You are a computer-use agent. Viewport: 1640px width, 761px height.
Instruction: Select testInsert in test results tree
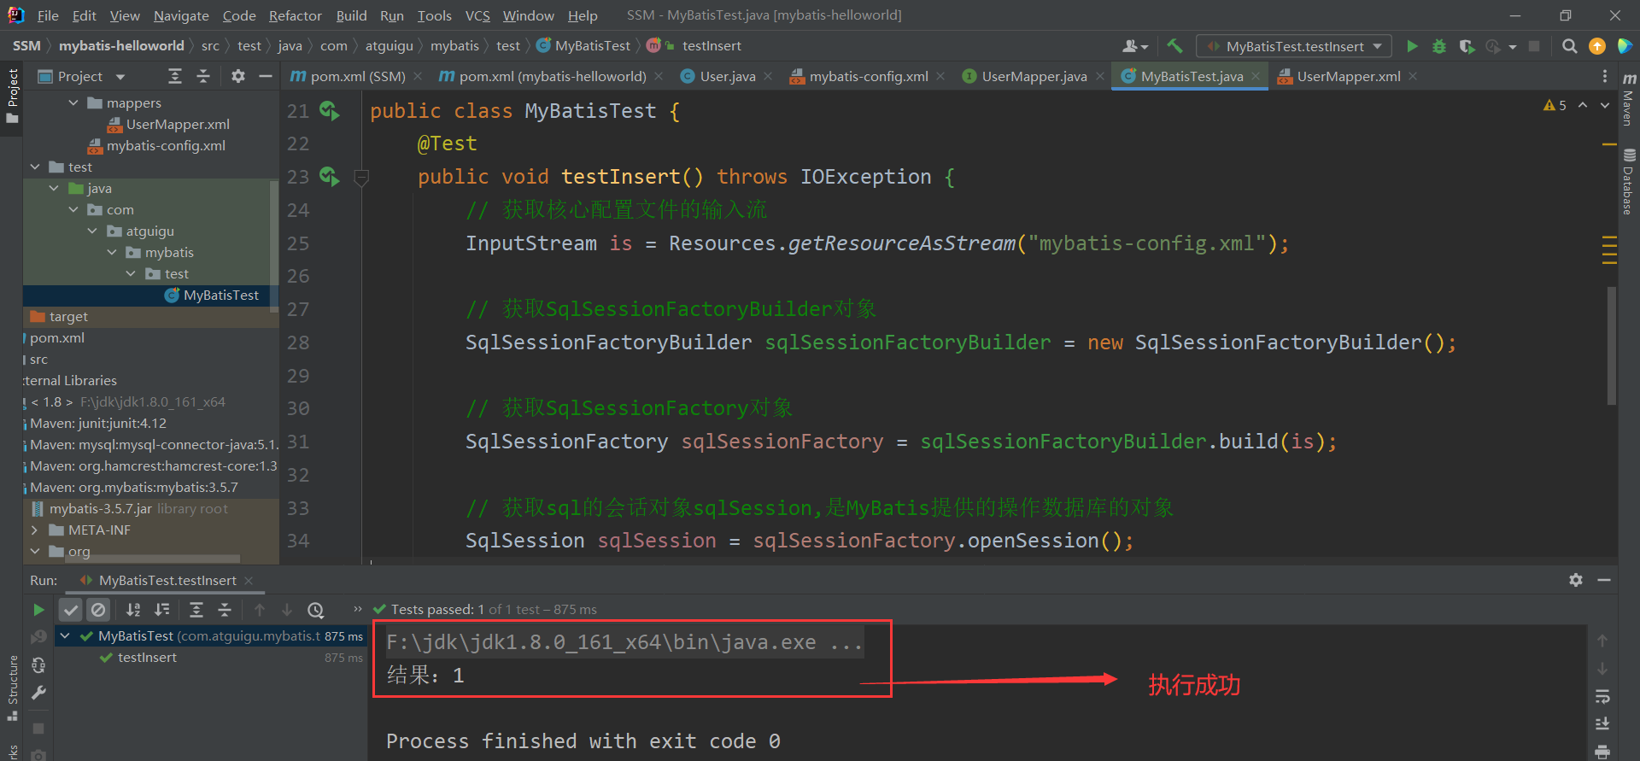[x=147, y=657]
